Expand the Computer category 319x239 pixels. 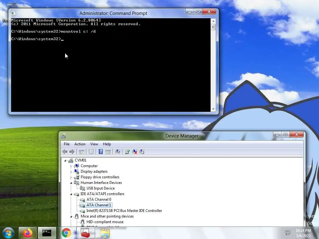pyautogui.click(x=71, y=166)
